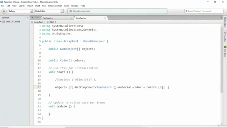
Task: Open the Debug configuration dropdown
Action: coord(21,11)
